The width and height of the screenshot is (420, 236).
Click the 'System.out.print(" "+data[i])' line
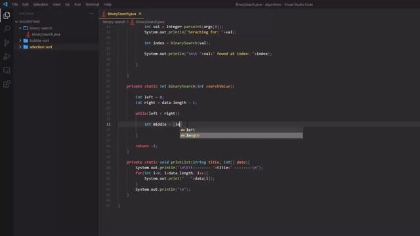pos(179,178)
